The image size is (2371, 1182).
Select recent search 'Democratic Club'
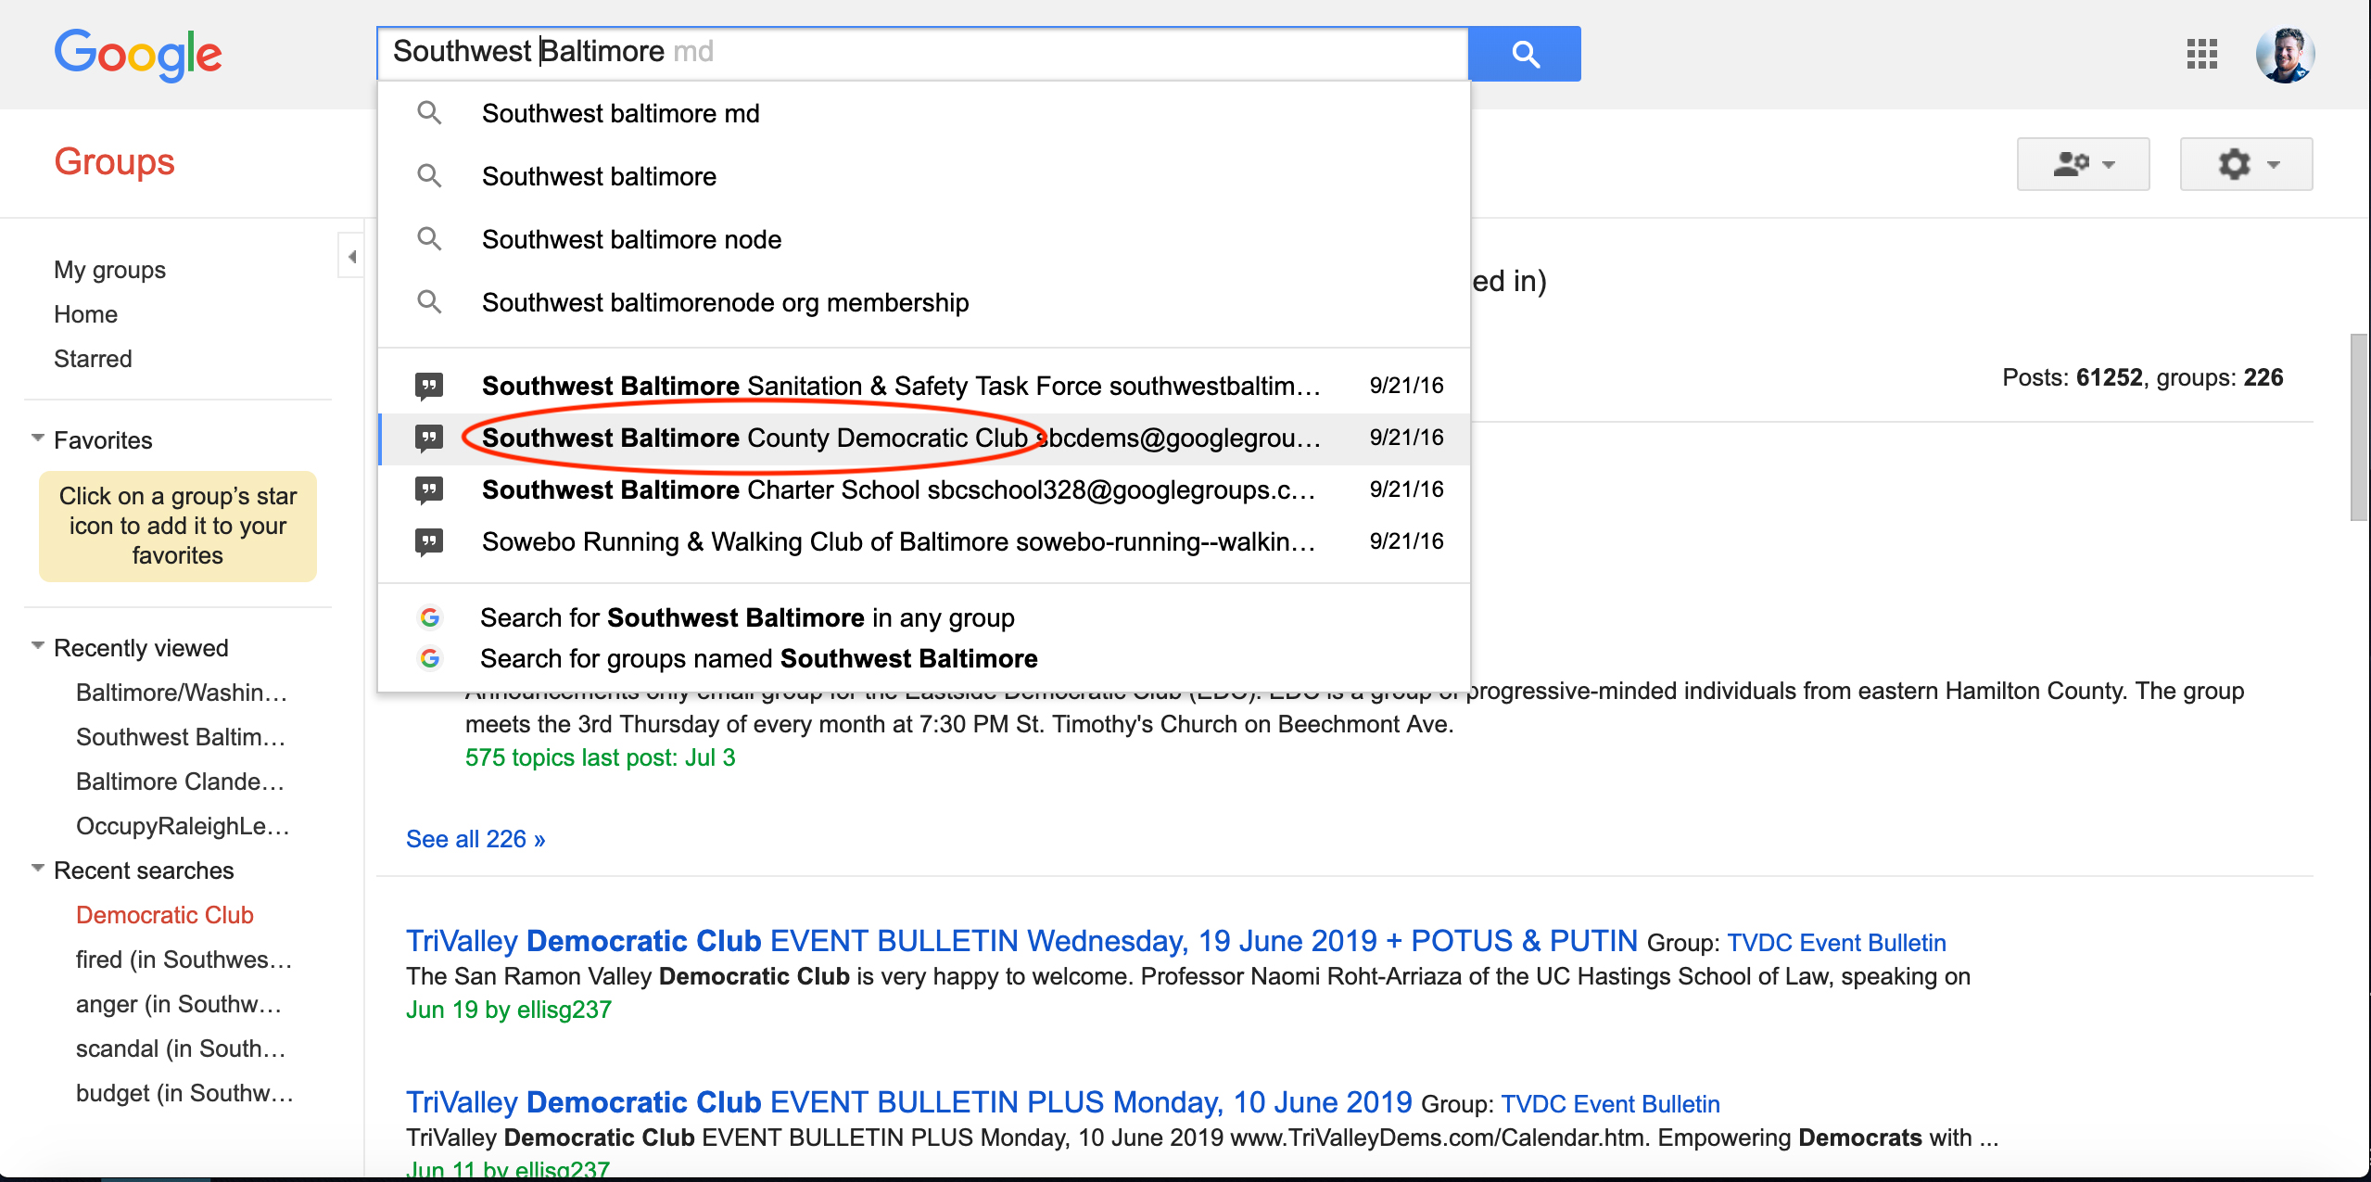coord(165,915)
